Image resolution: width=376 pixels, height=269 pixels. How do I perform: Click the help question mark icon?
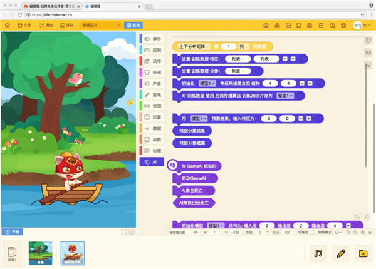pyautogui.click(x=332, y=25)
